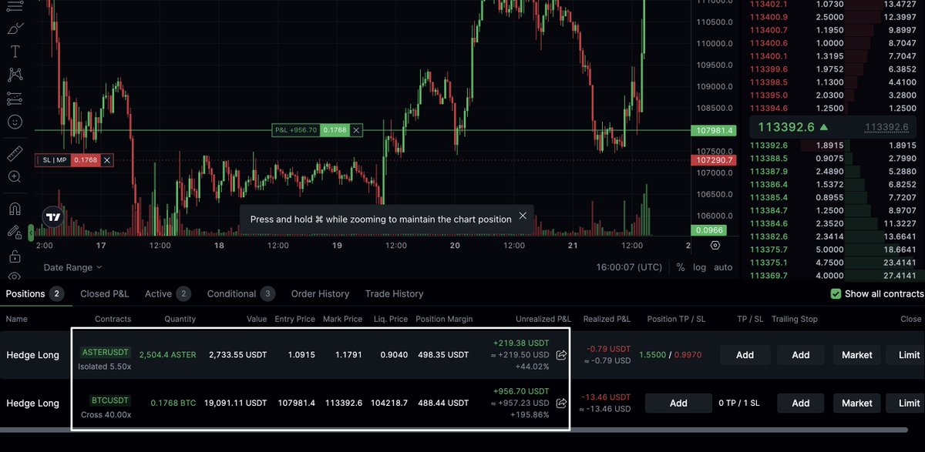The height and width of the screenshot is (452, 925).
Task: Click the P&L +956.70 position label
Action: pos(296,131)
